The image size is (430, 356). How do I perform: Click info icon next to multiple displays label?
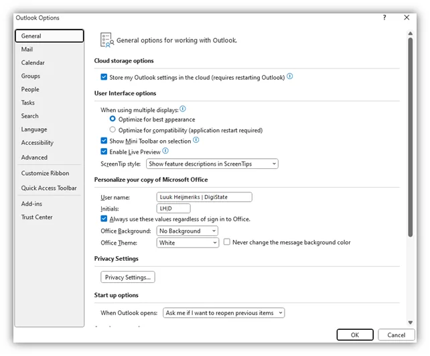(183, 109)
